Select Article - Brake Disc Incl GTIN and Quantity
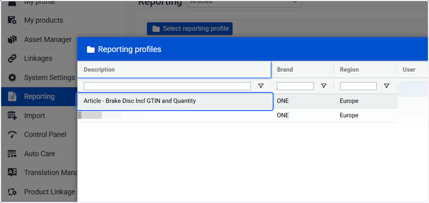The image size is (429, 203). [175, 101]
